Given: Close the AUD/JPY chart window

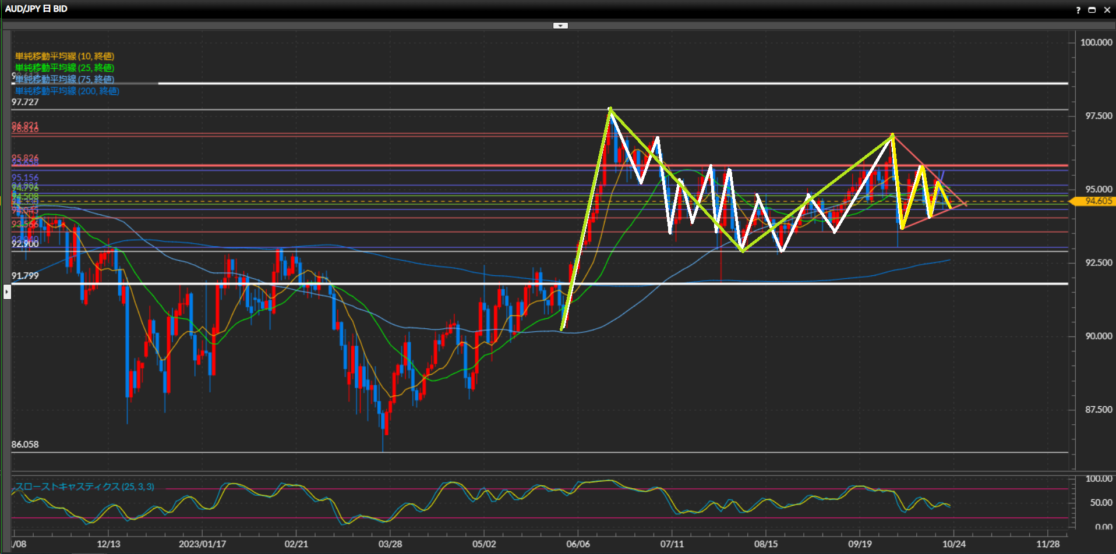Looking at the screenshot, I should (1107, 10).
